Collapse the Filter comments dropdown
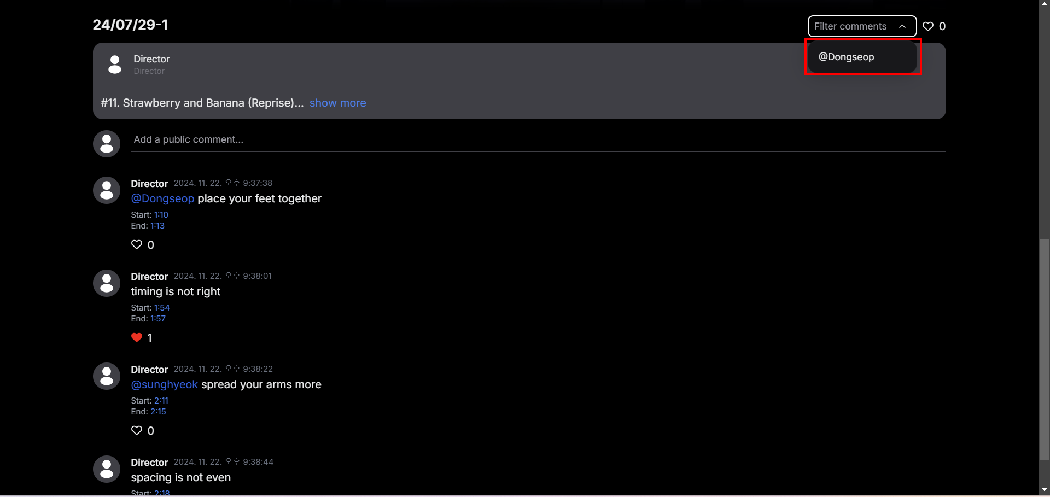1050x497 pixels. click(x=862, y=26)
